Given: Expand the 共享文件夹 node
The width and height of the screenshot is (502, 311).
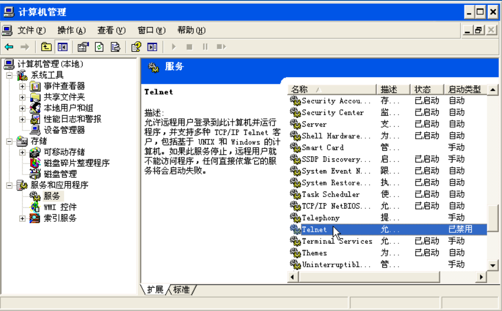Looking at the screenshot, I should point(22,97).
